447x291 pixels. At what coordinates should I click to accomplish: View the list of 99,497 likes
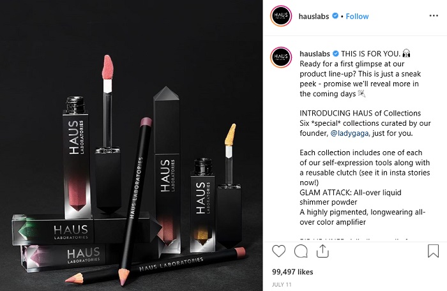292,272
